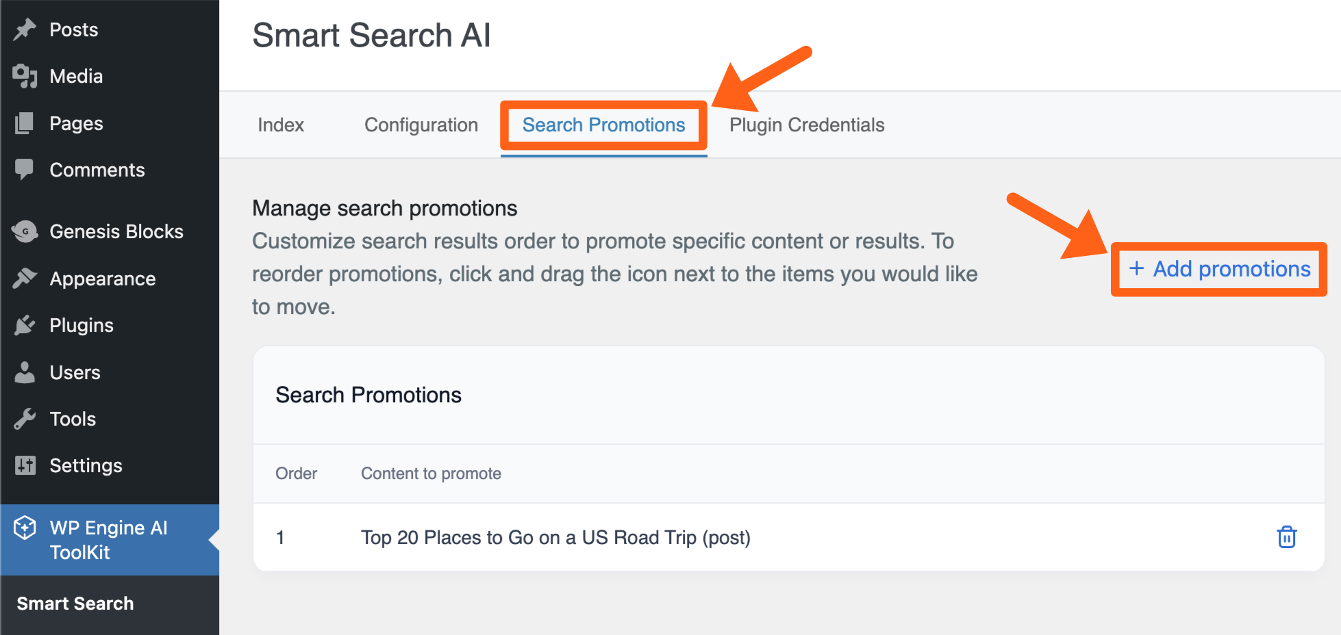The width and height of the screenshot is (1341, 635).
Task: Click the Comments speech bubble icon
Action: (25, 169)
